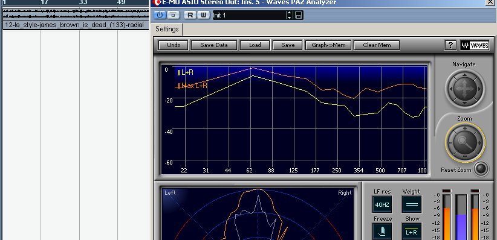Click the Reset Zoom round button
The height and width of the screenshot is (240, 497).
(x=481, y=168)
